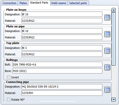Click the Plate on beam Designation field
This screenshot has height=105, width=119.
[x=62, y=14]
